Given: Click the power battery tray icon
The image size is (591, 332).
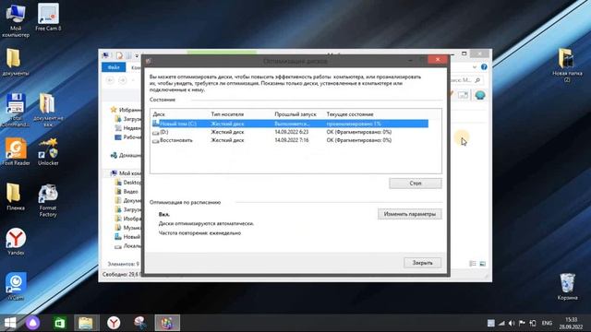Looking at the screenshot, I should point(533,323).
